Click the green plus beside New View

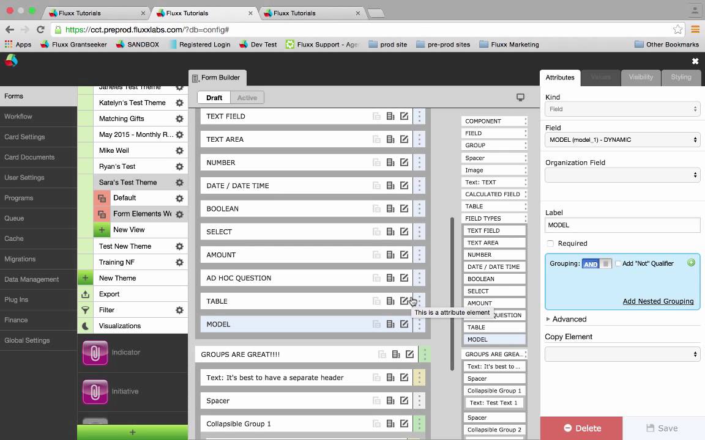tap(102, 230)
